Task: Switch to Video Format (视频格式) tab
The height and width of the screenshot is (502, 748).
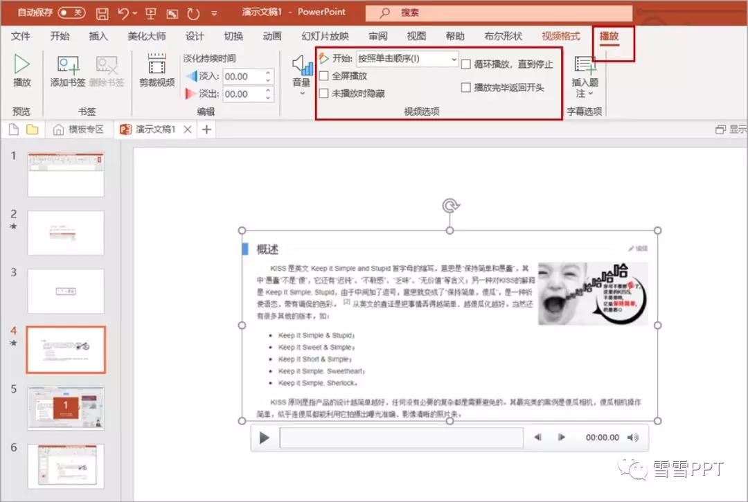Action: pos(560,36)
